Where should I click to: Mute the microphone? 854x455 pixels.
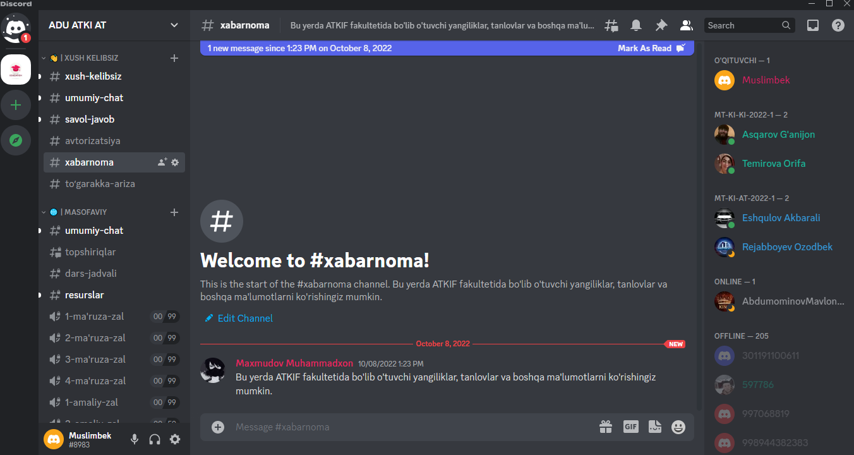pyautogui.click(x=135, y=439)
